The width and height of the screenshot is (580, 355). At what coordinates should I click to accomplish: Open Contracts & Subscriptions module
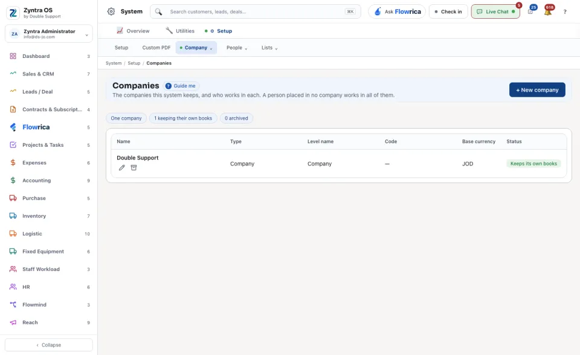[49, 109]
